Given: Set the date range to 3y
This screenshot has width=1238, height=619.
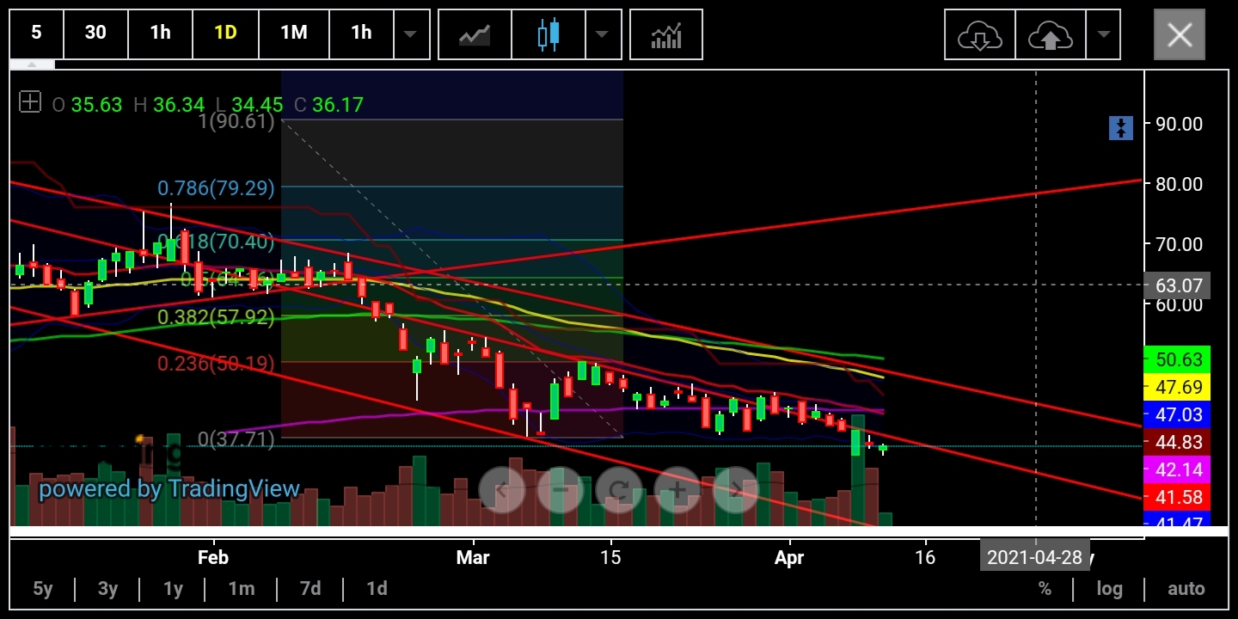Looking at the screenshot, I should click(107, 589).
